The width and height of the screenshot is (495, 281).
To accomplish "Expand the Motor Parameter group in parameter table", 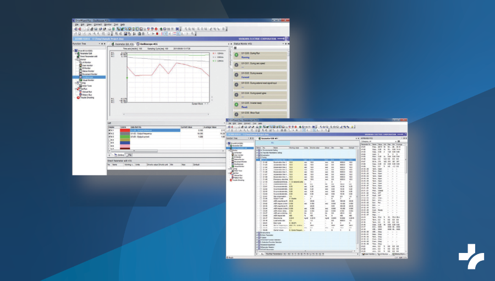I will (x=257, y=235).
